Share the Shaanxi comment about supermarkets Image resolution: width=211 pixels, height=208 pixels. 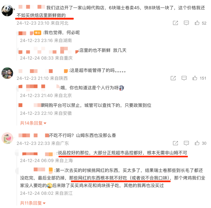pos(173,78)
